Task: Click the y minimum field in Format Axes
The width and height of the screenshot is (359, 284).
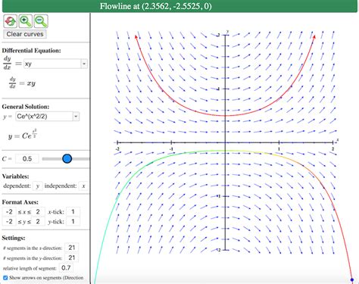Action: pyautogui.click(x=9, y=221)
